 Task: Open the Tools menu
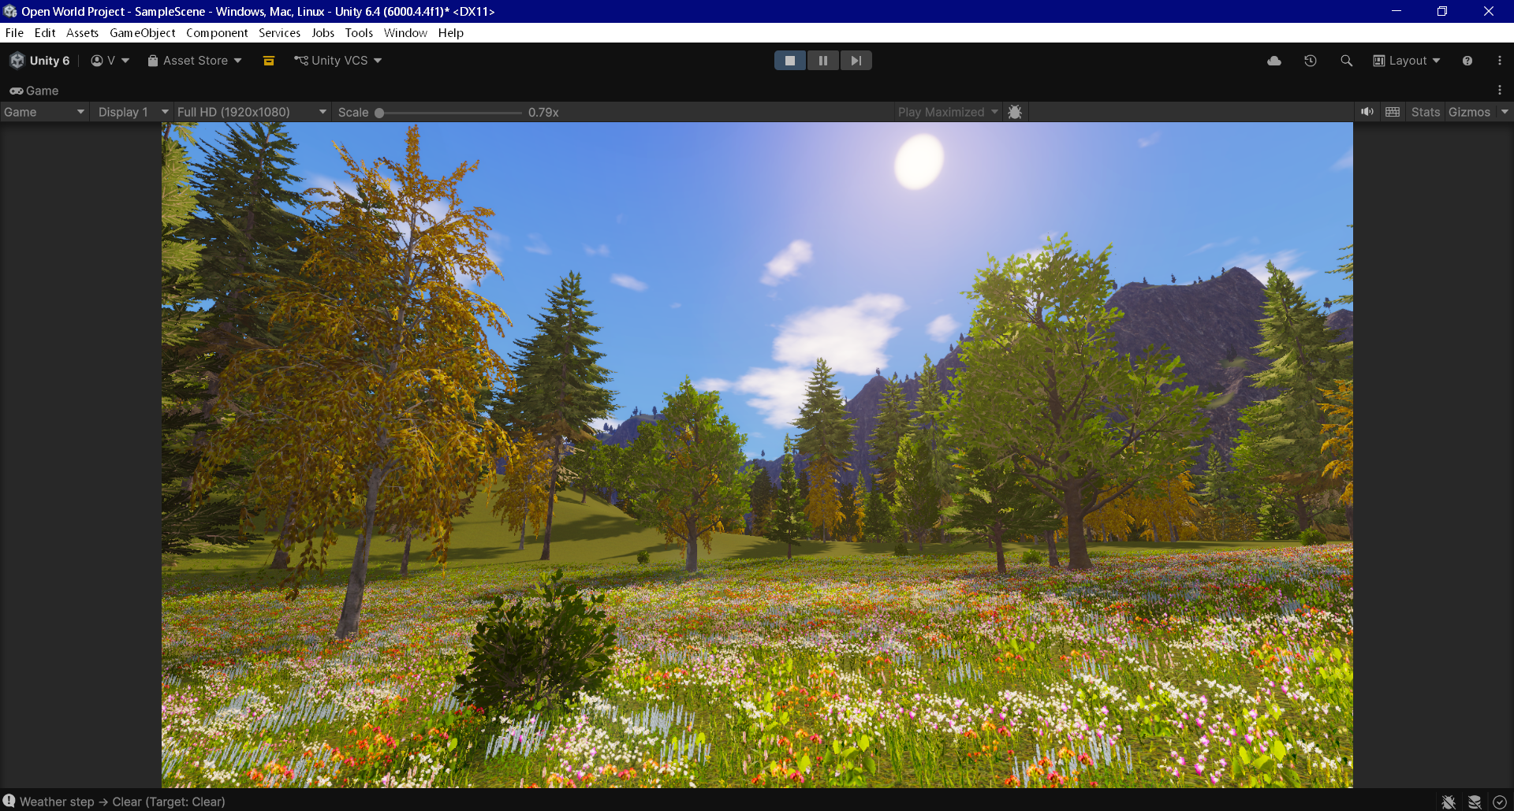click(359, 33)
